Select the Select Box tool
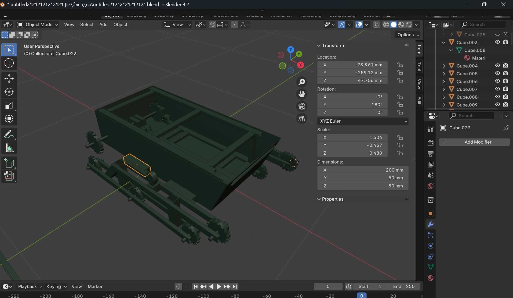Viewport: 513px width, 298px height. click(9, 50)
